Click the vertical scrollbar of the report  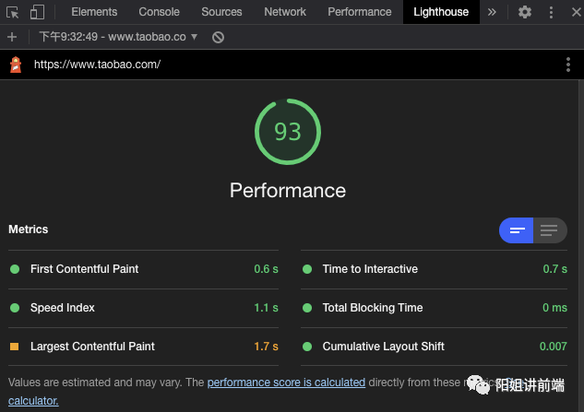(x=581, y=246)
